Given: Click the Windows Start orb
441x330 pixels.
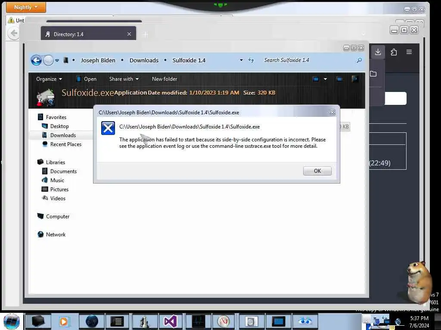Looking at the screenshot, I should [x=12, y=321].
